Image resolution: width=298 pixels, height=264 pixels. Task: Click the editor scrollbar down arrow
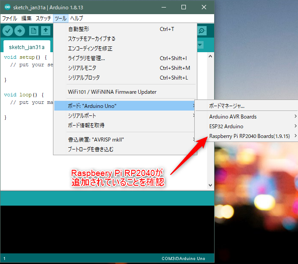click(x=210, y=185)
